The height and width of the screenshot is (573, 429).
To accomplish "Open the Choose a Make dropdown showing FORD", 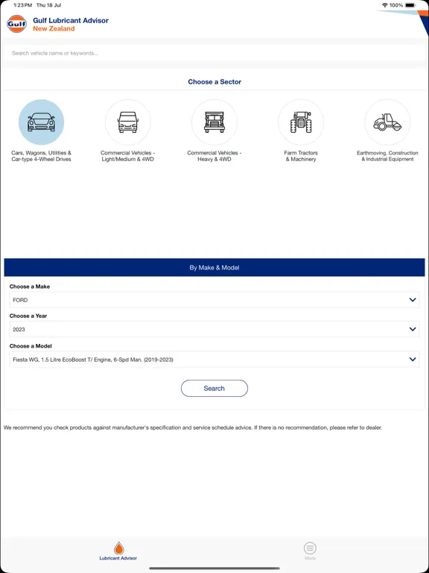I will click(x=214, y=300).
